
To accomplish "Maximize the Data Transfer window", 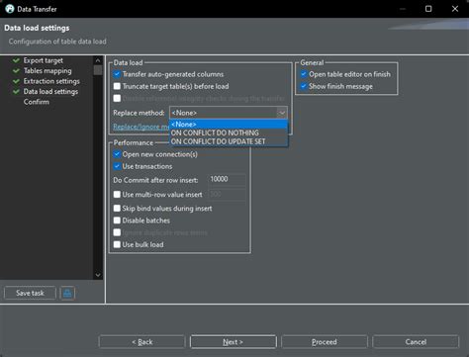I will click(428, 9).
